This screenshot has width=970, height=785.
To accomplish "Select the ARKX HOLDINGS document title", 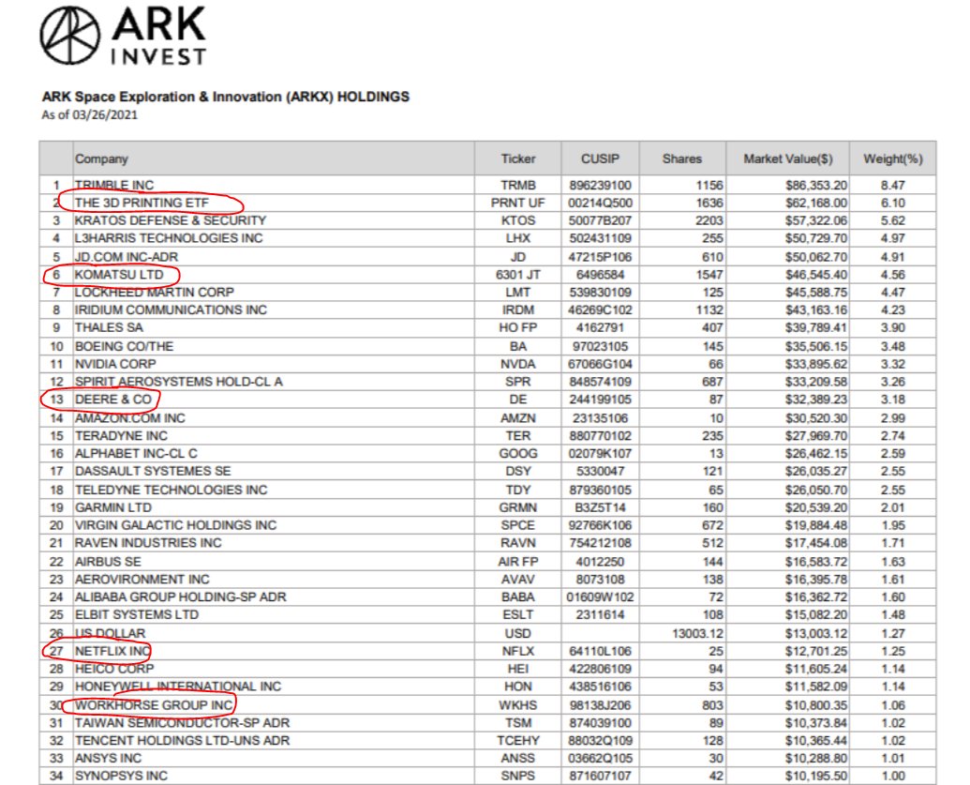I will 226,97.
